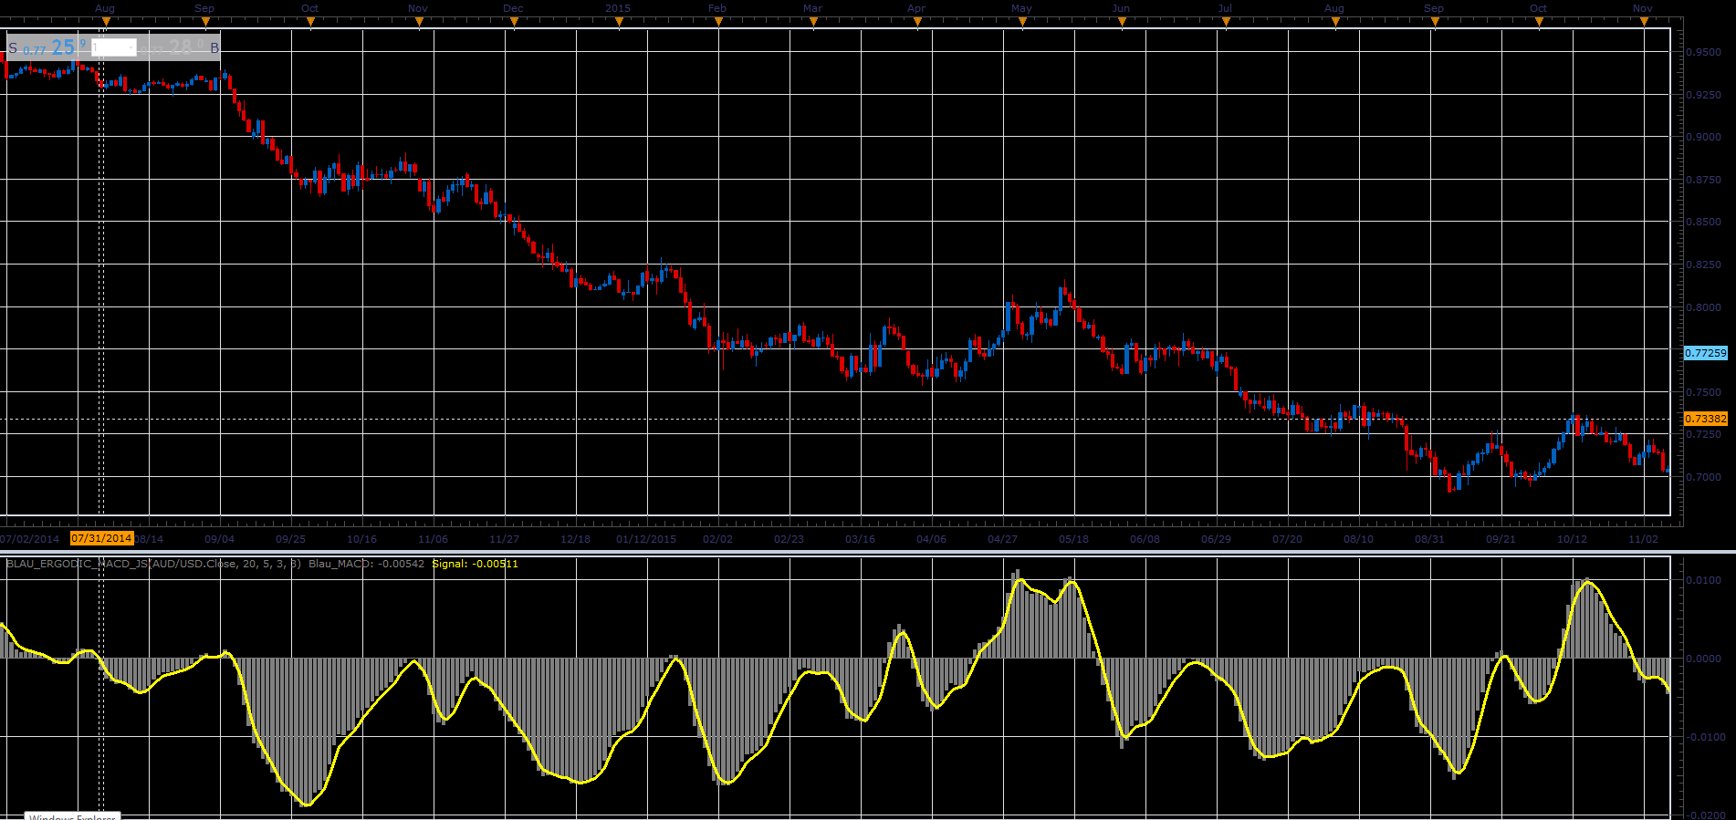Image resolution: width=1736 pixels, height=820 pixels.
Task: Select the Dec orange month marker
Action: (x=514, y=22)
